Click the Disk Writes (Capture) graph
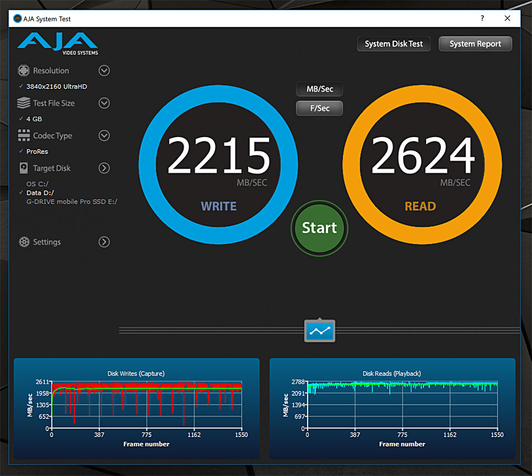Image resolution: width=532 pixels, height=476 pixels. (137, 409)
